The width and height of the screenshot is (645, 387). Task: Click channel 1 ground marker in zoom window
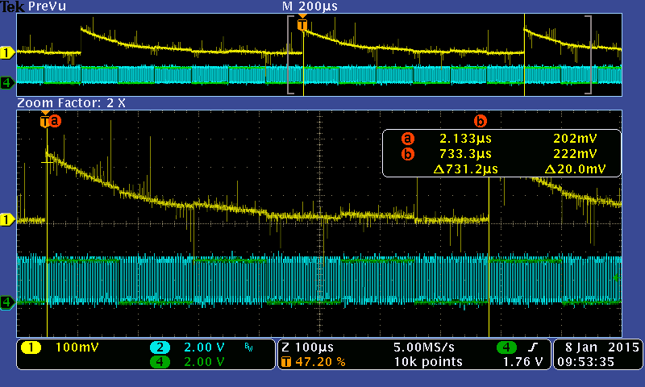point(7,219)
